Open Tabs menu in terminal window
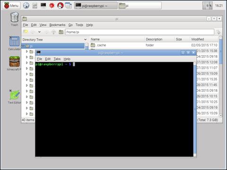 pyautogui.click(x=57, y=59)
